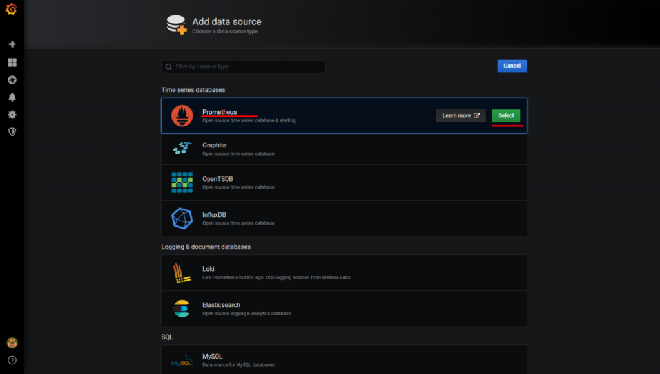Choose the OpenTSDB data source
Viewport: 660px width, 374px height.
(x=344, y=183)
